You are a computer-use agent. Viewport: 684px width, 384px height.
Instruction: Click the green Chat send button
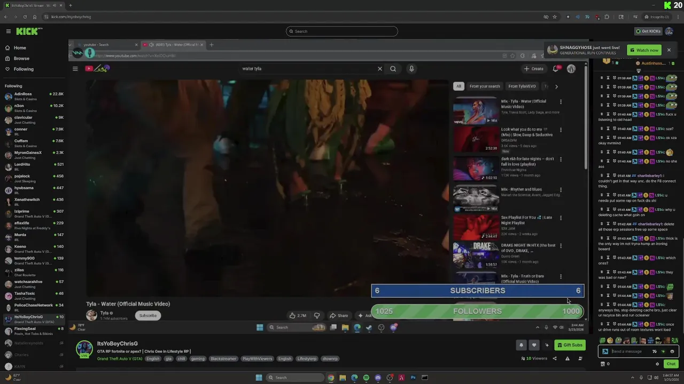pyautogui.click(x=671, y=364)
